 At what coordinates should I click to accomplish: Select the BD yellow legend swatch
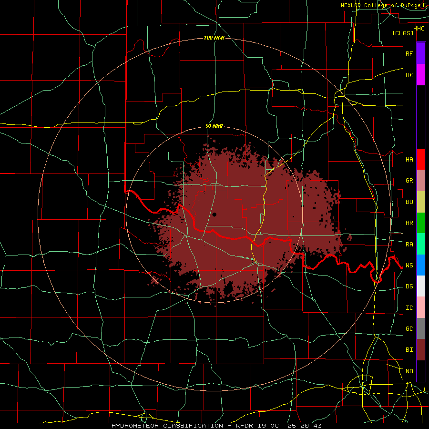[421, 202]
